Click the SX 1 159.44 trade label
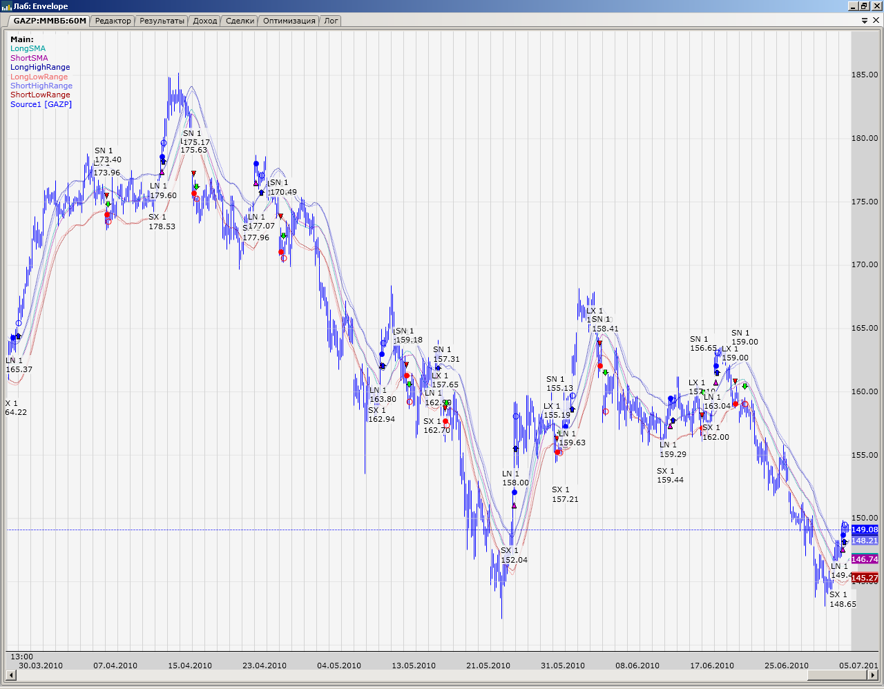The image size is (884, 689). point(671,476)
